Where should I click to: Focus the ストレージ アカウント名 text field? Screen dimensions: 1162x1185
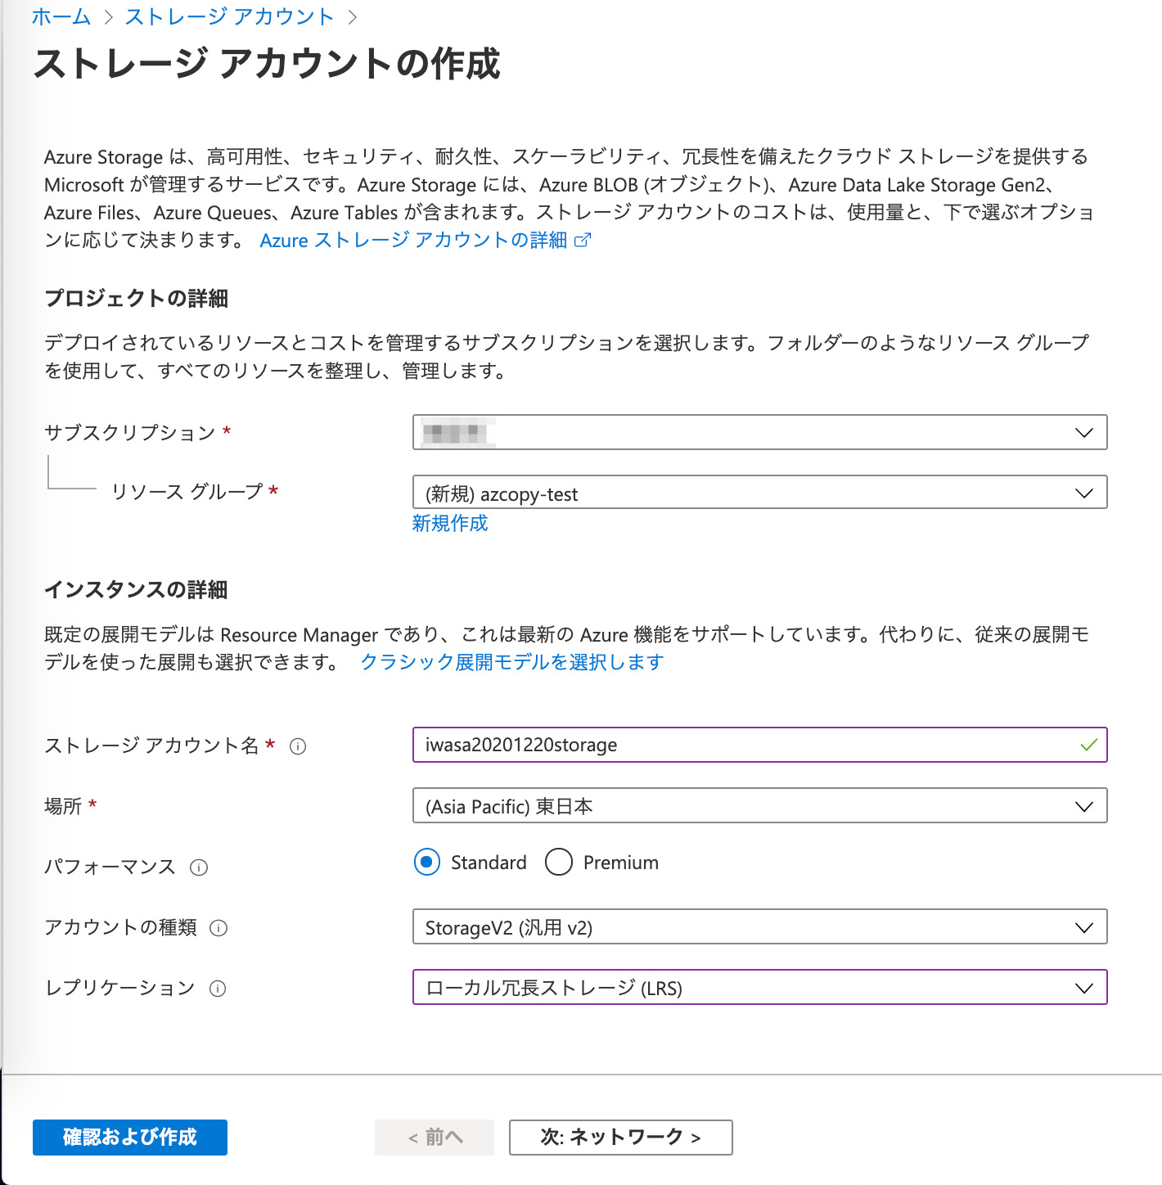point(759,745)
